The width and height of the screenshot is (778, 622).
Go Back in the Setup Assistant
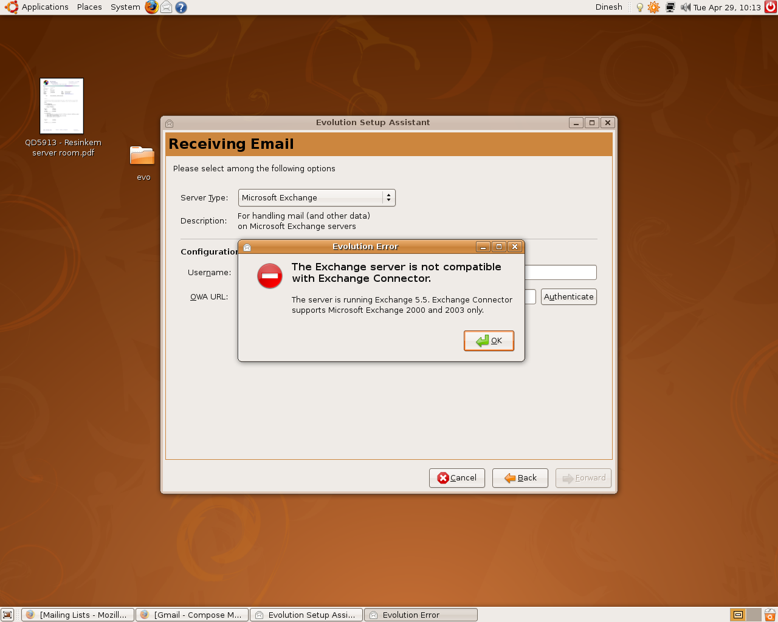point(520,478)
